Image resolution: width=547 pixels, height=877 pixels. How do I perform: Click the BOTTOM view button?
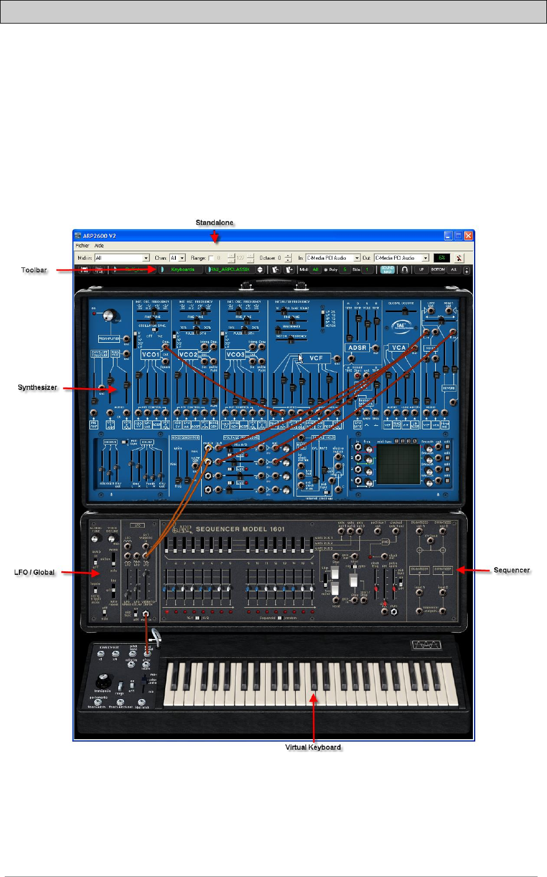click(x=438, y=270)
